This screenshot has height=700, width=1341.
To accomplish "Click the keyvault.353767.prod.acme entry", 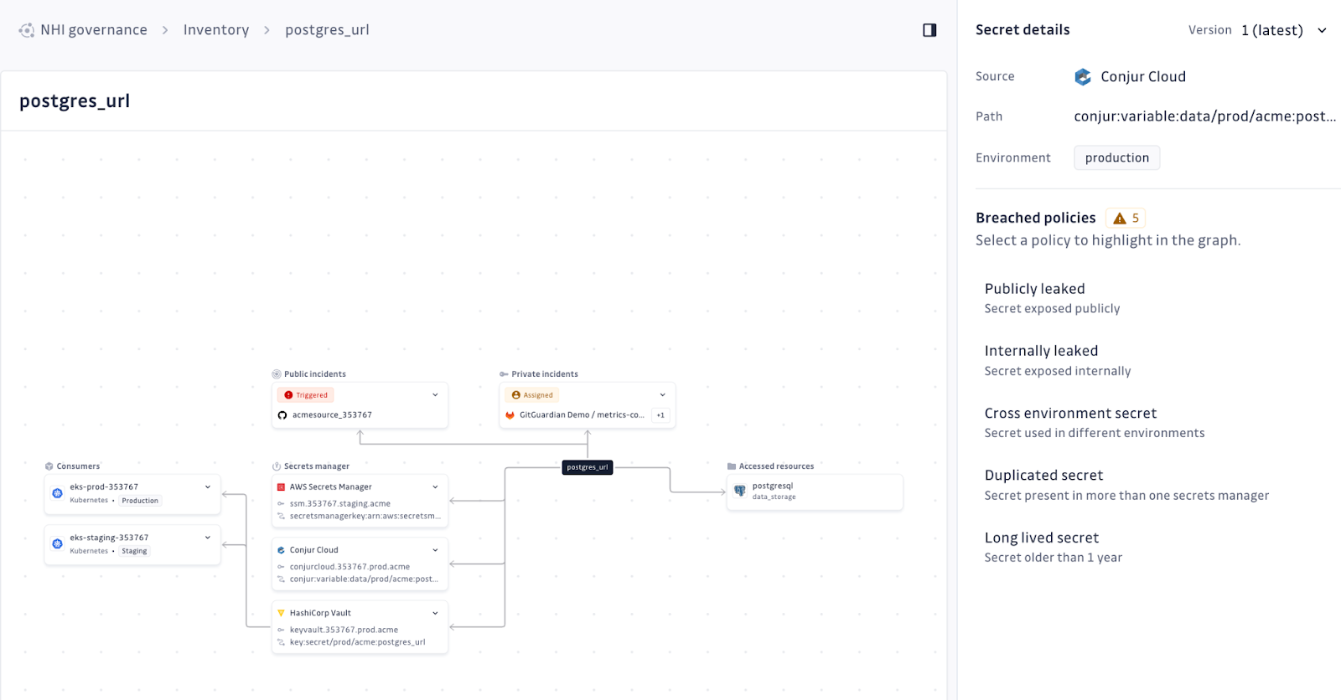I will 344,630.
